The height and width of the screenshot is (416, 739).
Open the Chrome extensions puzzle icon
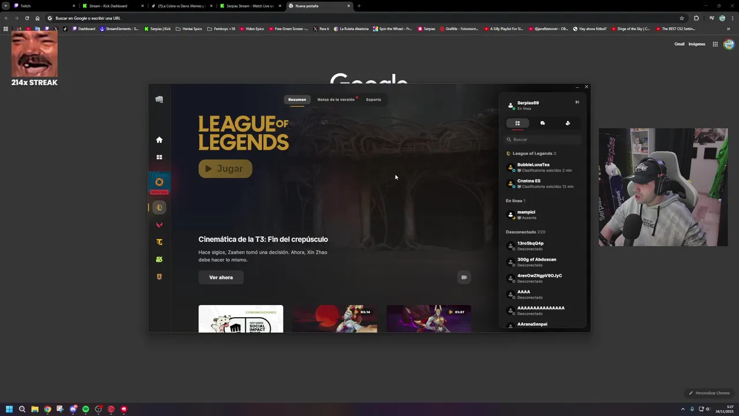coord(696,18)
